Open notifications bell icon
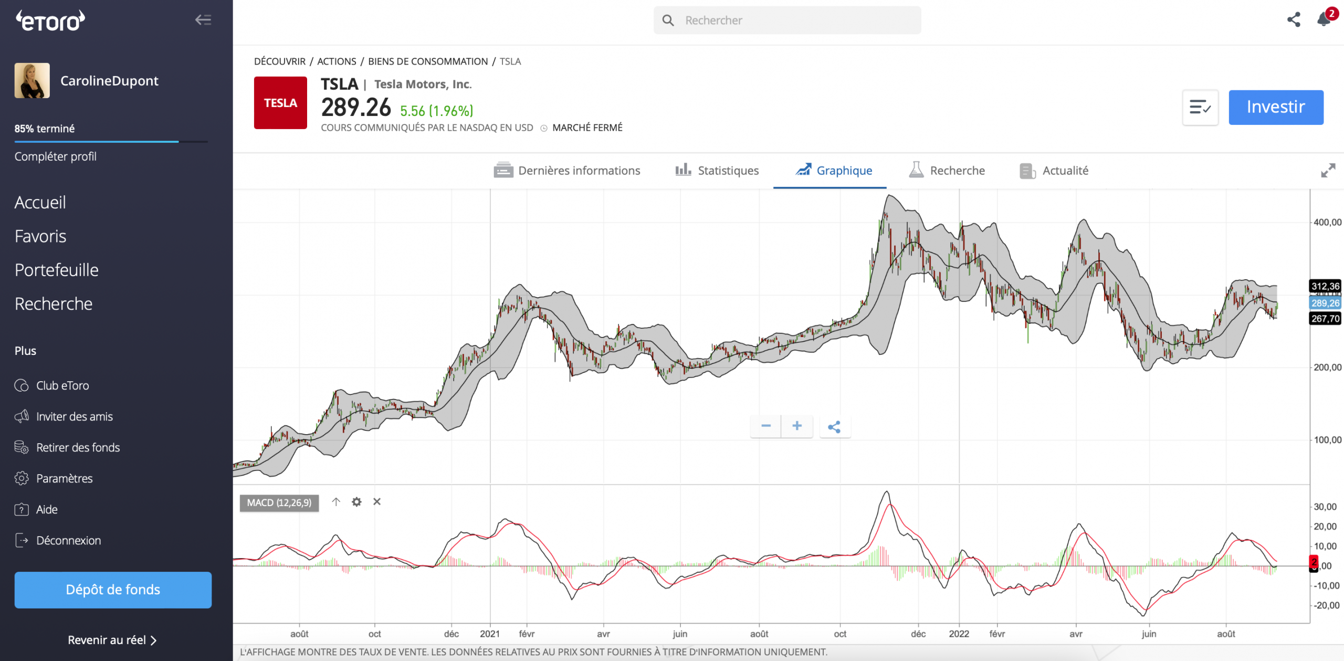This screenshot has width=1344, height=661. point(1324,19)
